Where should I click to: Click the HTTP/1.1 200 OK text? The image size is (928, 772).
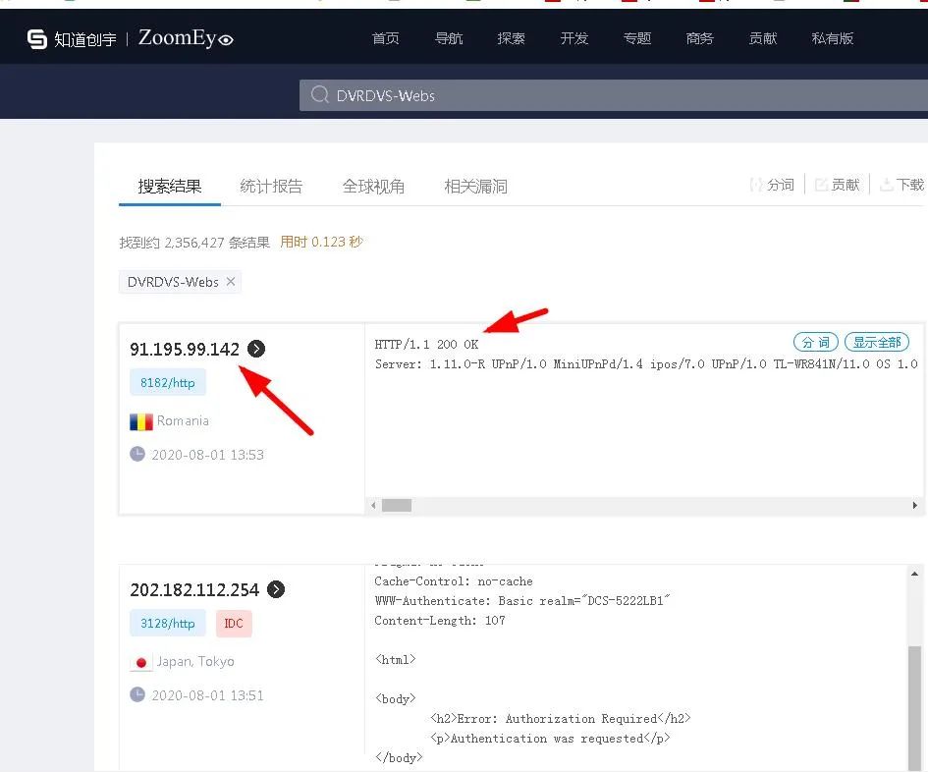pyautogui.click(x=426, y=345)
